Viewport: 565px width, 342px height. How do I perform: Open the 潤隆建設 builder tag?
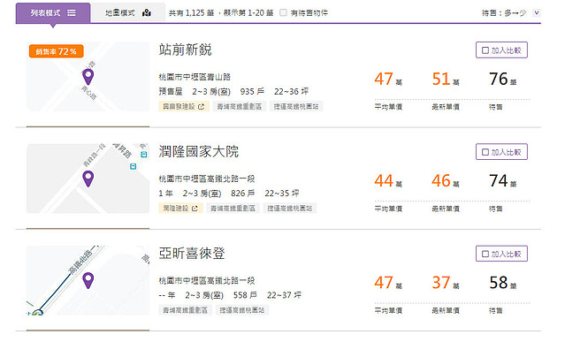point(180,209)
